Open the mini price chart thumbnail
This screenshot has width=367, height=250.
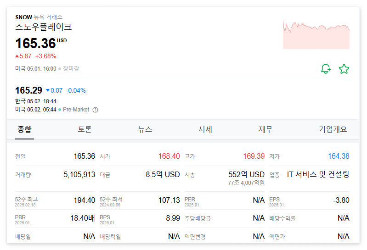(x=316, y=35)
